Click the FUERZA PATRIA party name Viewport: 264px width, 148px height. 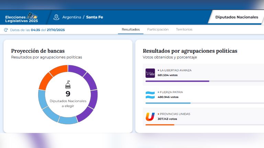(x=171, y=92)
